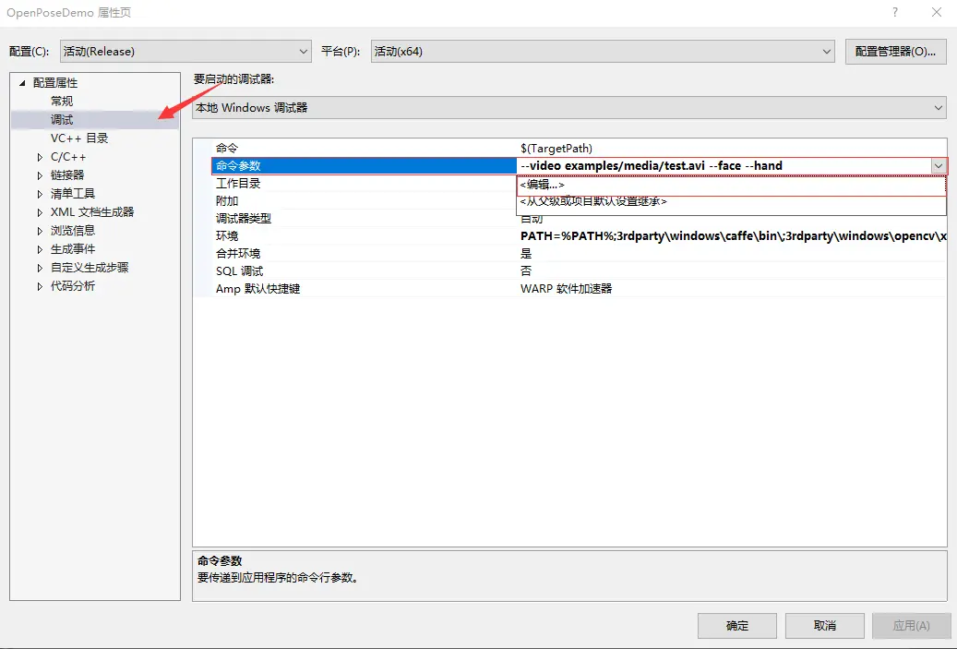Select the XML 文档生成器 label
This screenshot has height=649, width=957.
[x=92, y=211]
